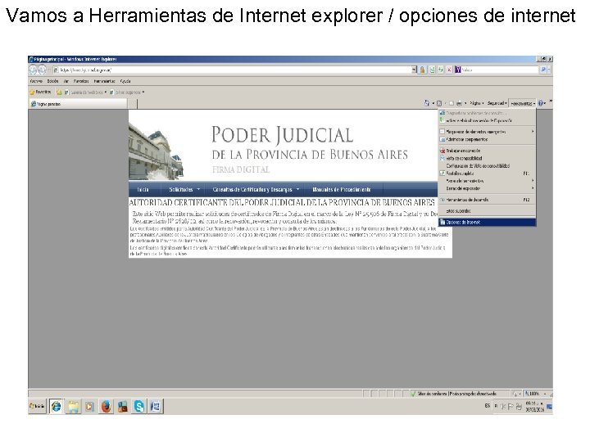Click the Read mail icon in command bar

click(452, 103)
